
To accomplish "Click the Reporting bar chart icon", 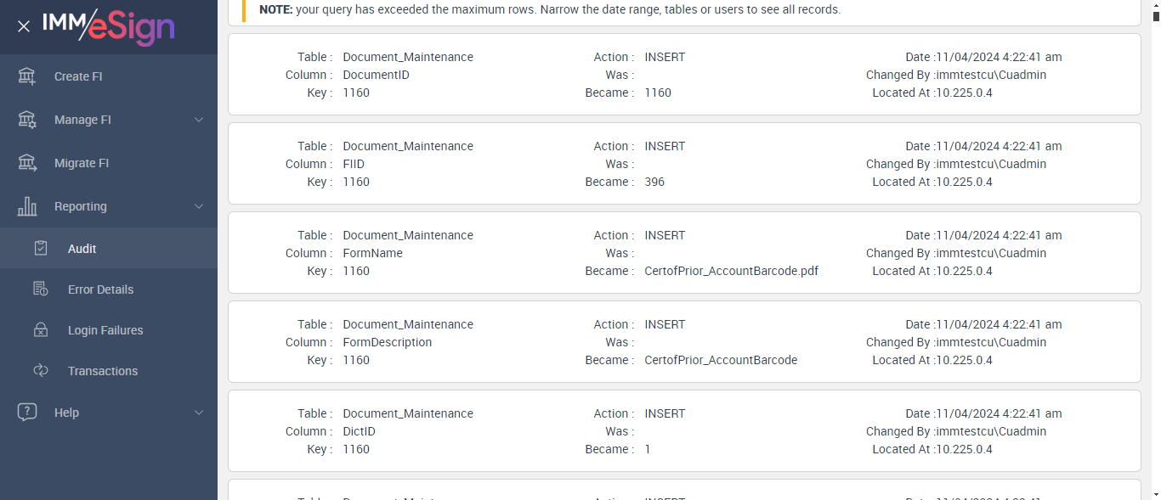I will (27, 206).
